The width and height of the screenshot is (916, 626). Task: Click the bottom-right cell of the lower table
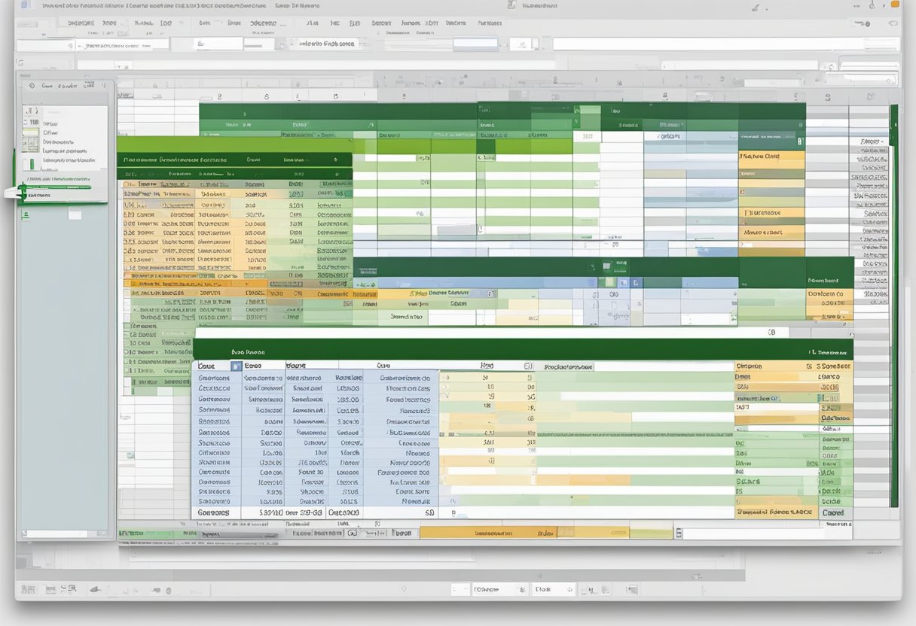tap(833, 512)
